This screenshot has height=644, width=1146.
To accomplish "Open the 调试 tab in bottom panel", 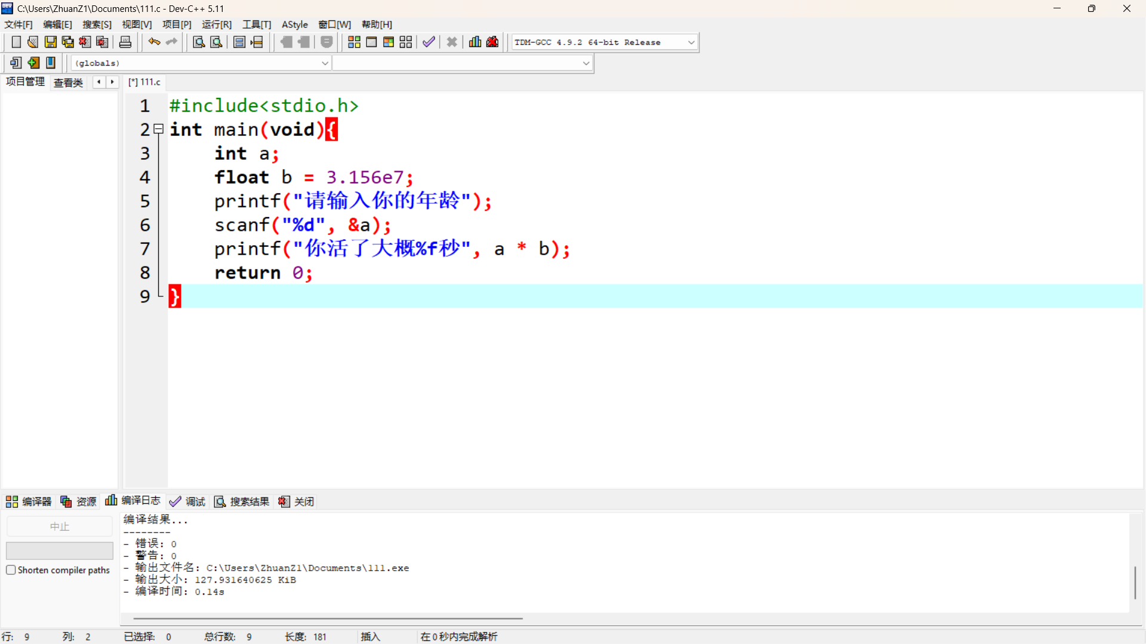I will coord(187,501).
